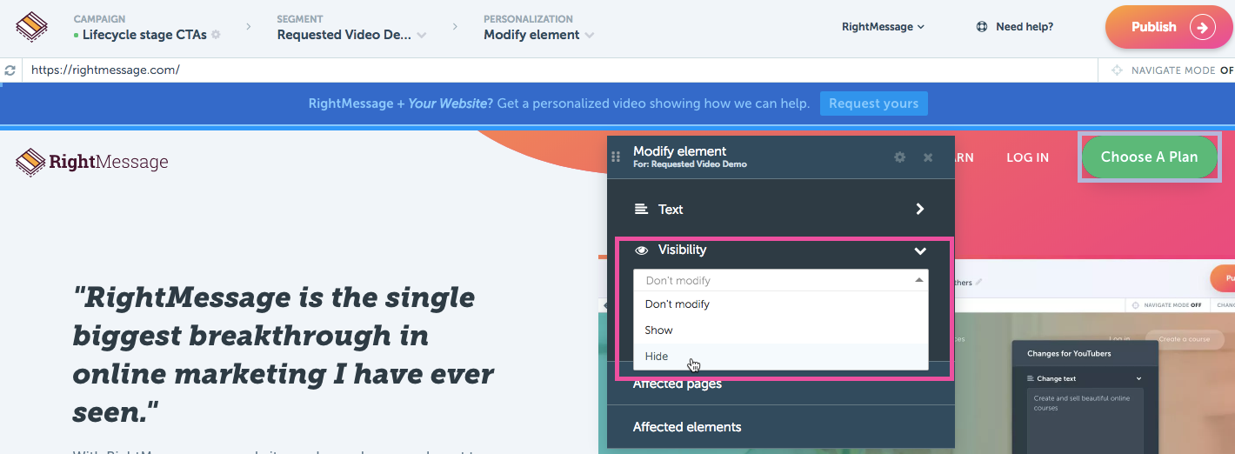
Task: Expand the Affected elements section
Action: [x=780, y=427]
